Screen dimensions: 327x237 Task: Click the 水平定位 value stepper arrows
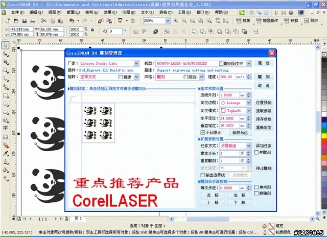point(248,118)
